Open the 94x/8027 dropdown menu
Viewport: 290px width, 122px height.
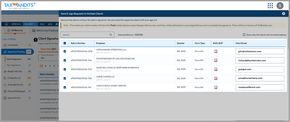(30, 24)
